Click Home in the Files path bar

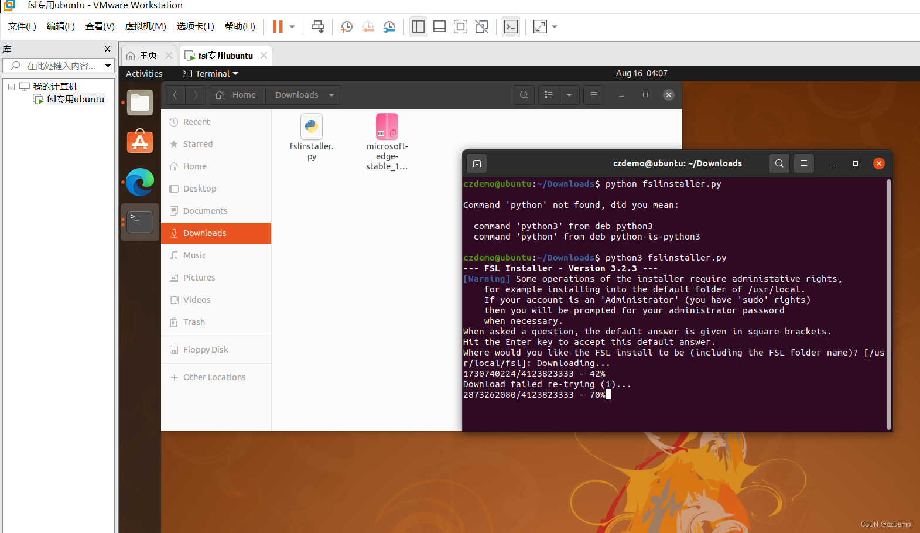tap(237, 95)
